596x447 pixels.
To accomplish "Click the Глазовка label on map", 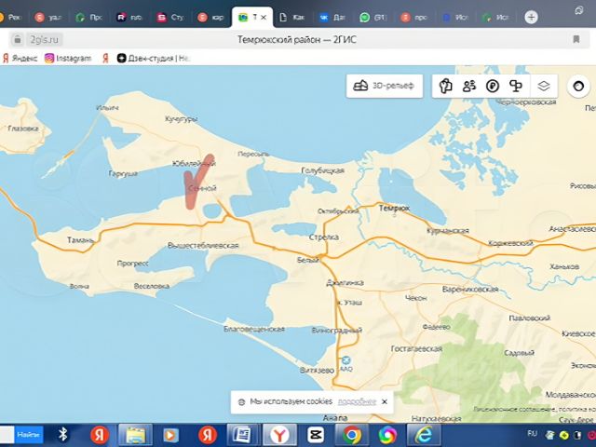I will point(23,129).
